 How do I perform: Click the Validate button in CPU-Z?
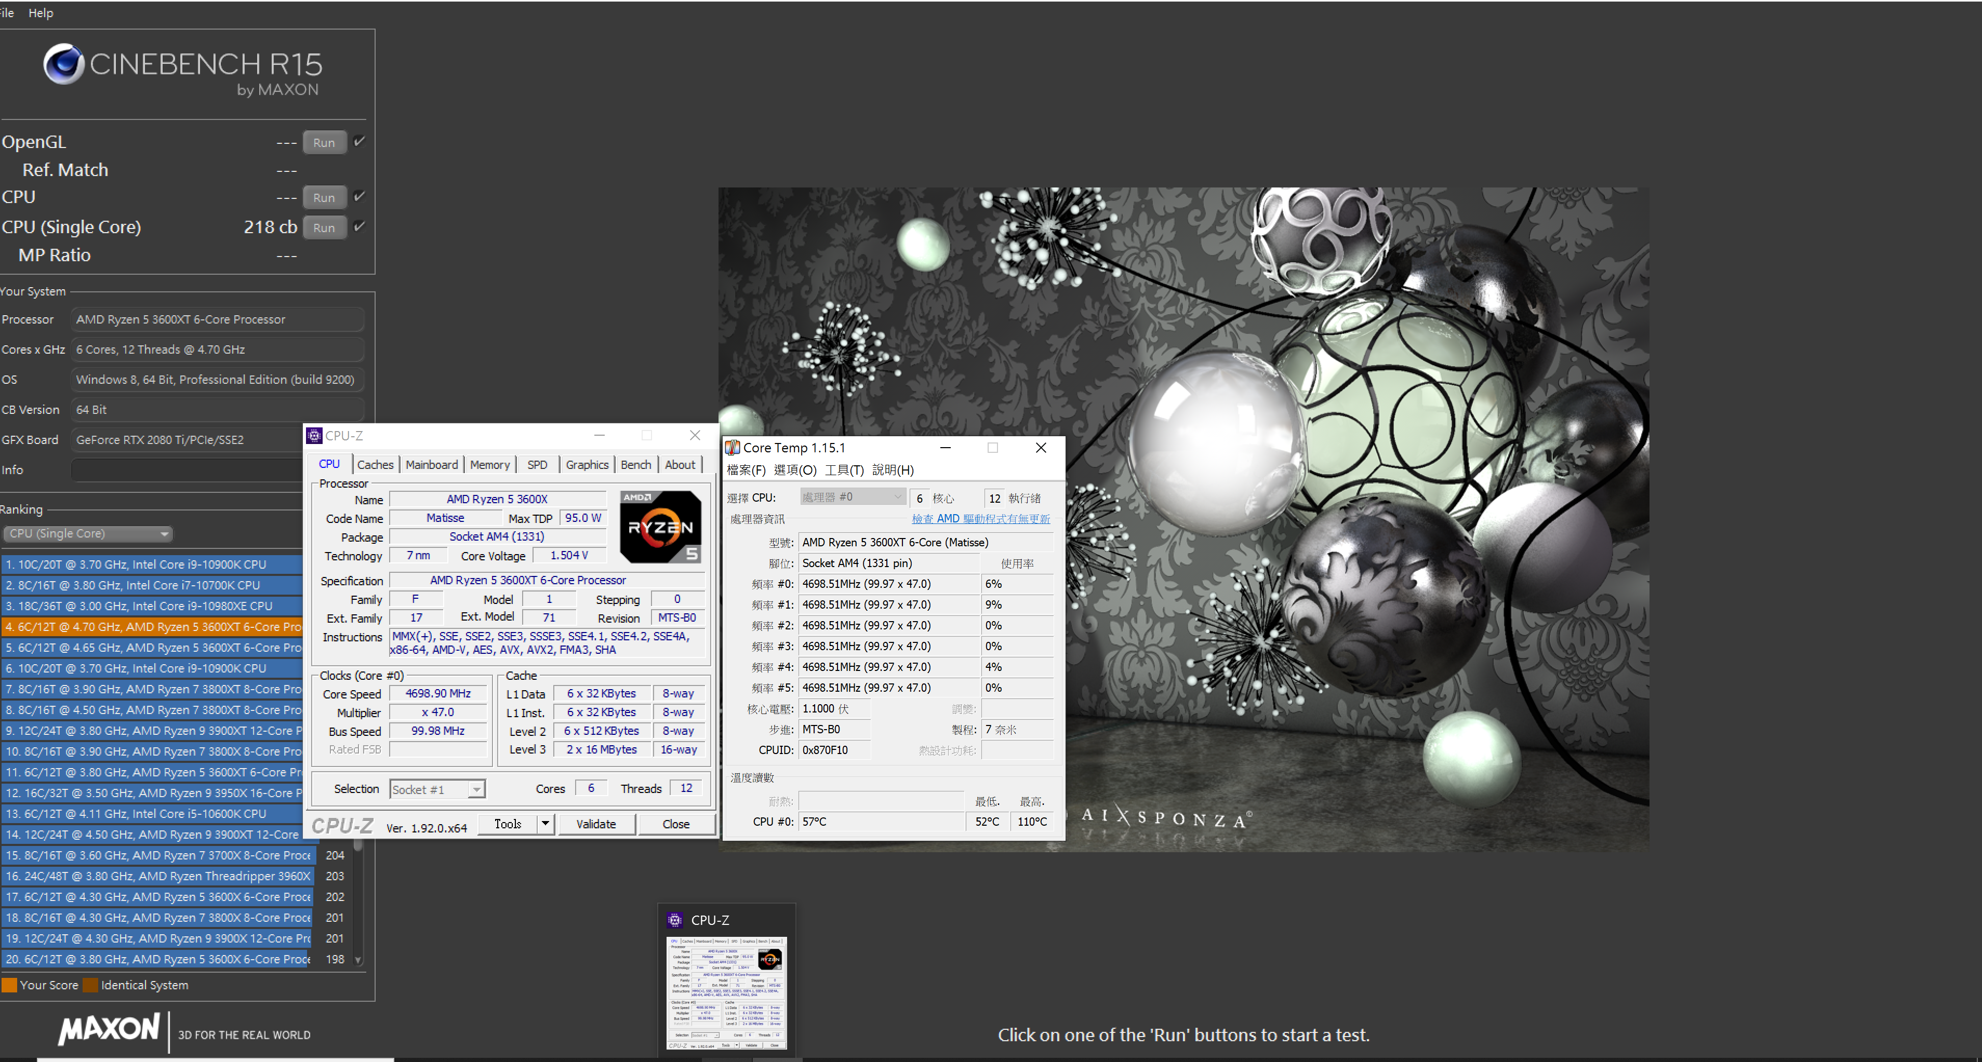coord(596,824)
